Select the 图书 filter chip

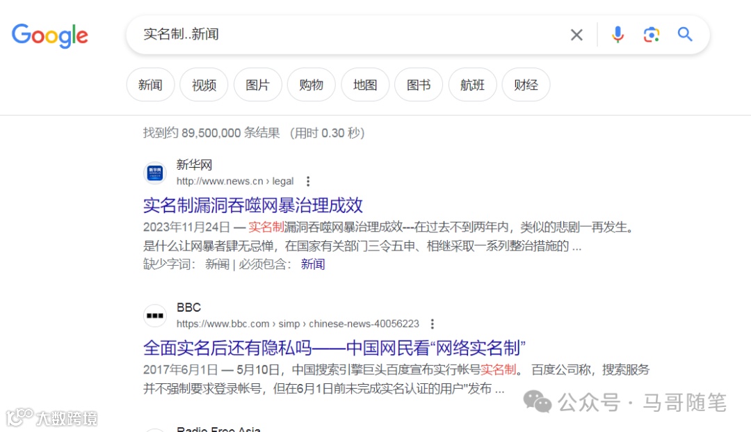click(x=419, y=85)
